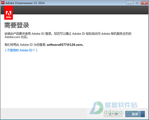Close the Adobe Dreamweaver CC 2014 window
The image size is (149, 120).
144,3
